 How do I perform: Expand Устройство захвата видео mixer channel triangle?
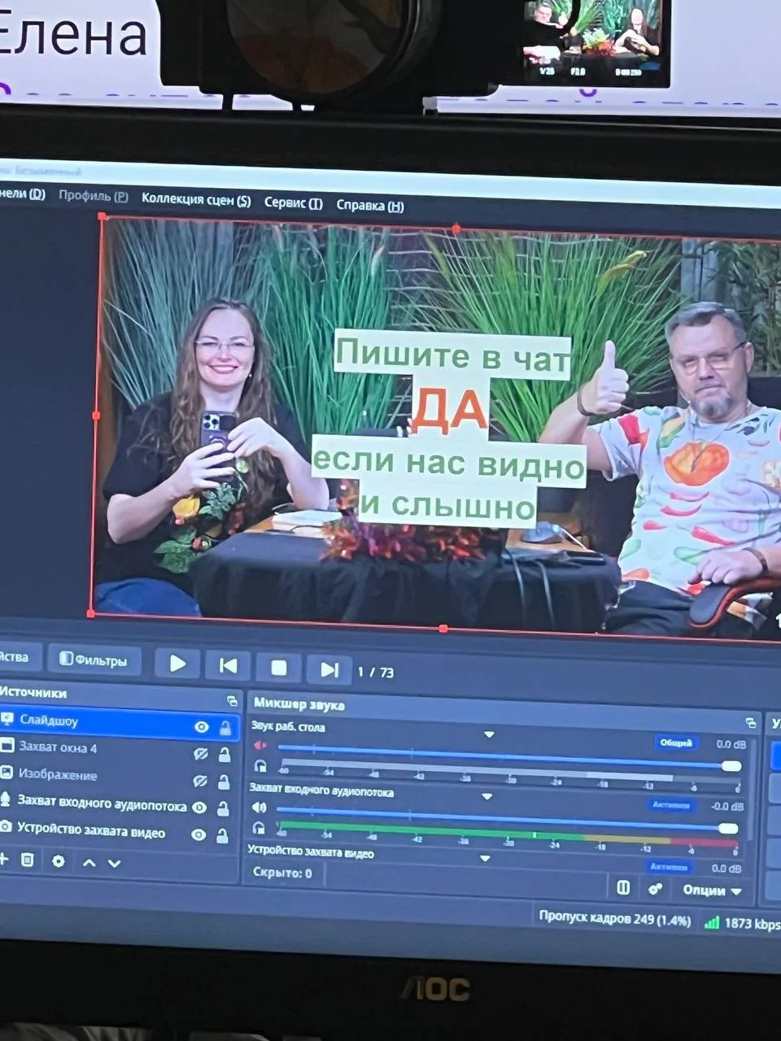point(485,859)
